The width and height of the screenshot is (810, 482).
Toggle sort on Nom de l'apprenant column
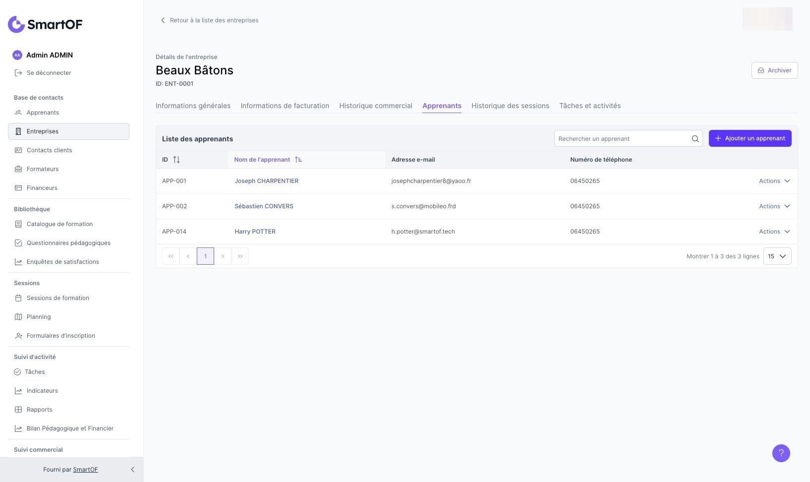[x=298, y=160]
